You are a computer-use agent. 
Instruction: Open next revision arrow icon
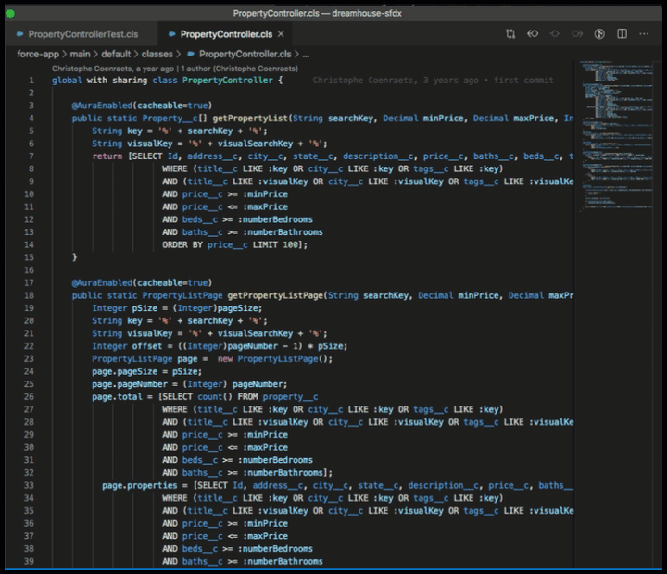coord(577,33)
